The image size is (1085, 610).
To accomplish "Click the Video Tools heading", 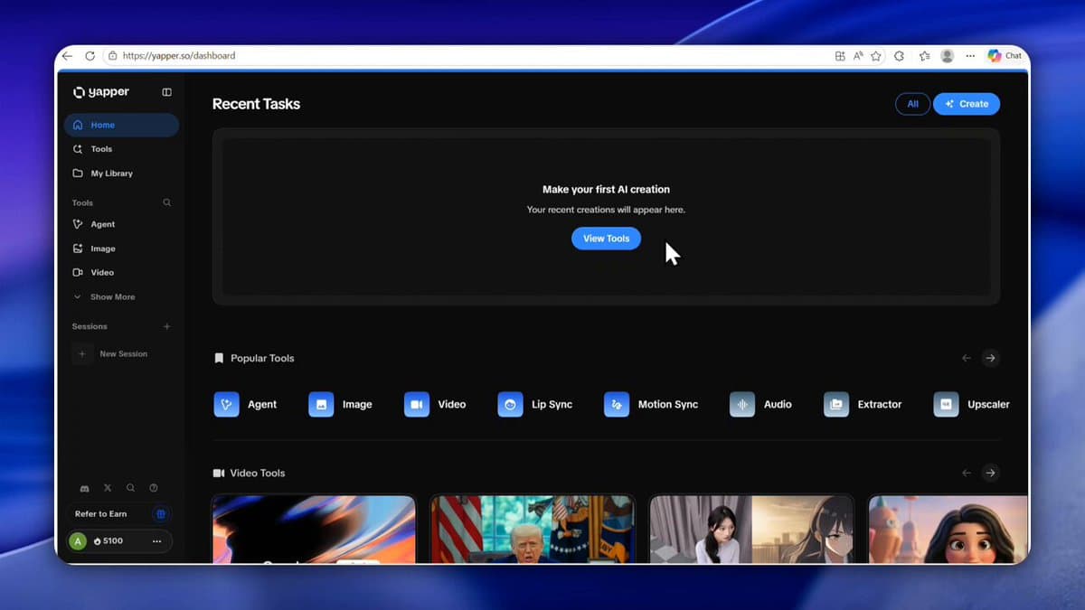I will click(x=258, y=474).
